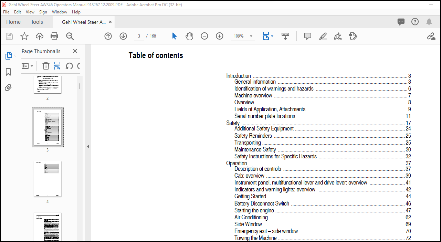Open the Window menu
Image resolution: width=441 pixels, height=242 pixels.
tap(60, 12)
